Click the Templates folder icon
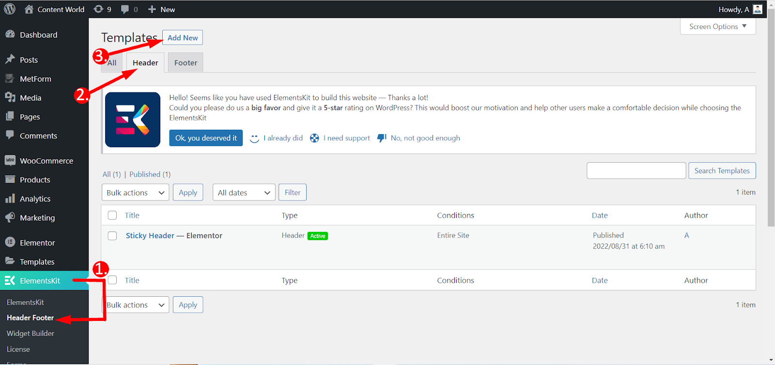The height and width of the screenshot is (365, 775). point(10,261)
